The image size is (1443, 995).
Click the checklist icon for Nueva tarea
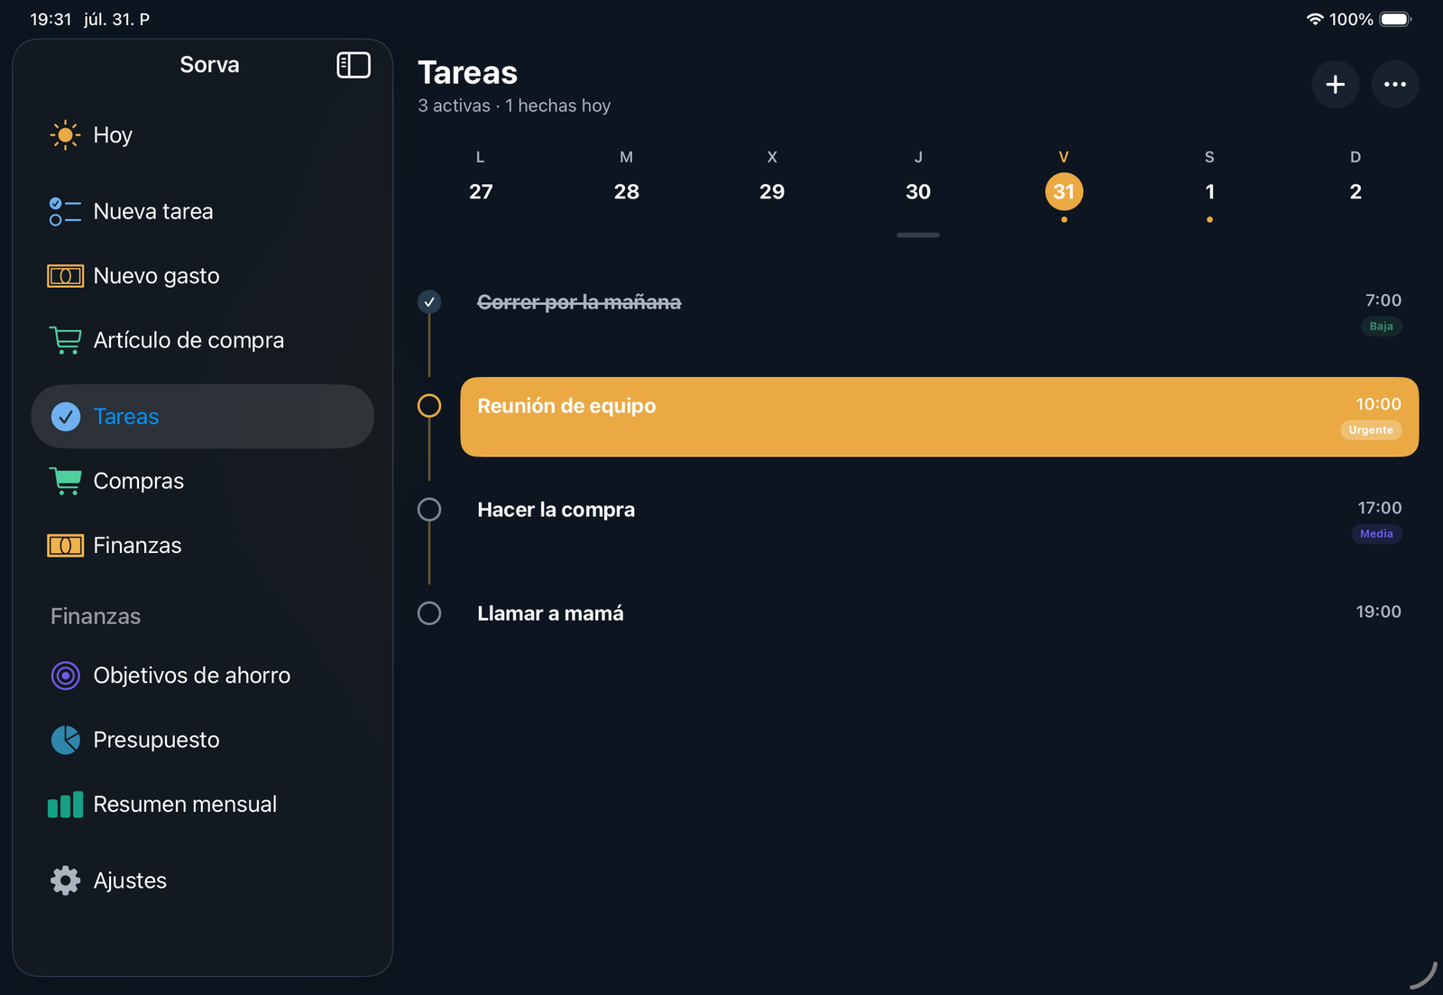pos(65,212)
